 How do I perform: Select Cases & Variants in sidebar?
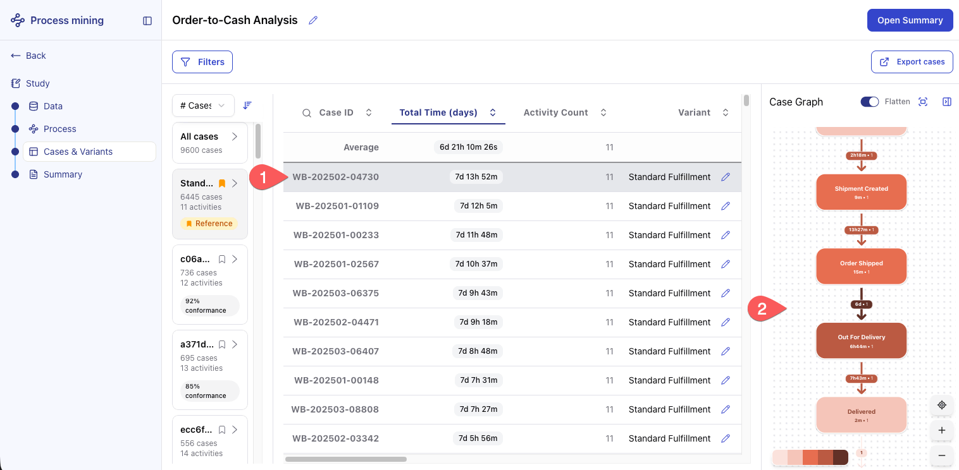[89, 152]
